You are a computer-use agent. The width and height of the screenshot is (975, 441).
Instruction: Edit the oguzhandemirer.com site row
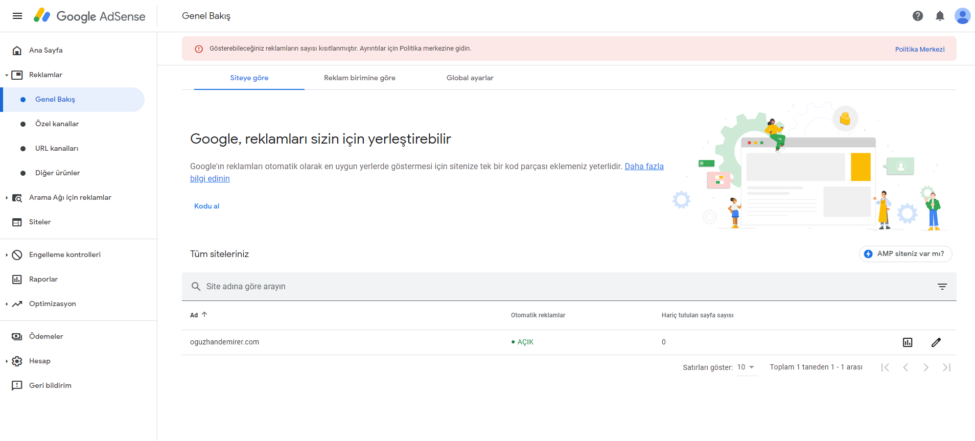pyautogui.click(x=936, y=342)
